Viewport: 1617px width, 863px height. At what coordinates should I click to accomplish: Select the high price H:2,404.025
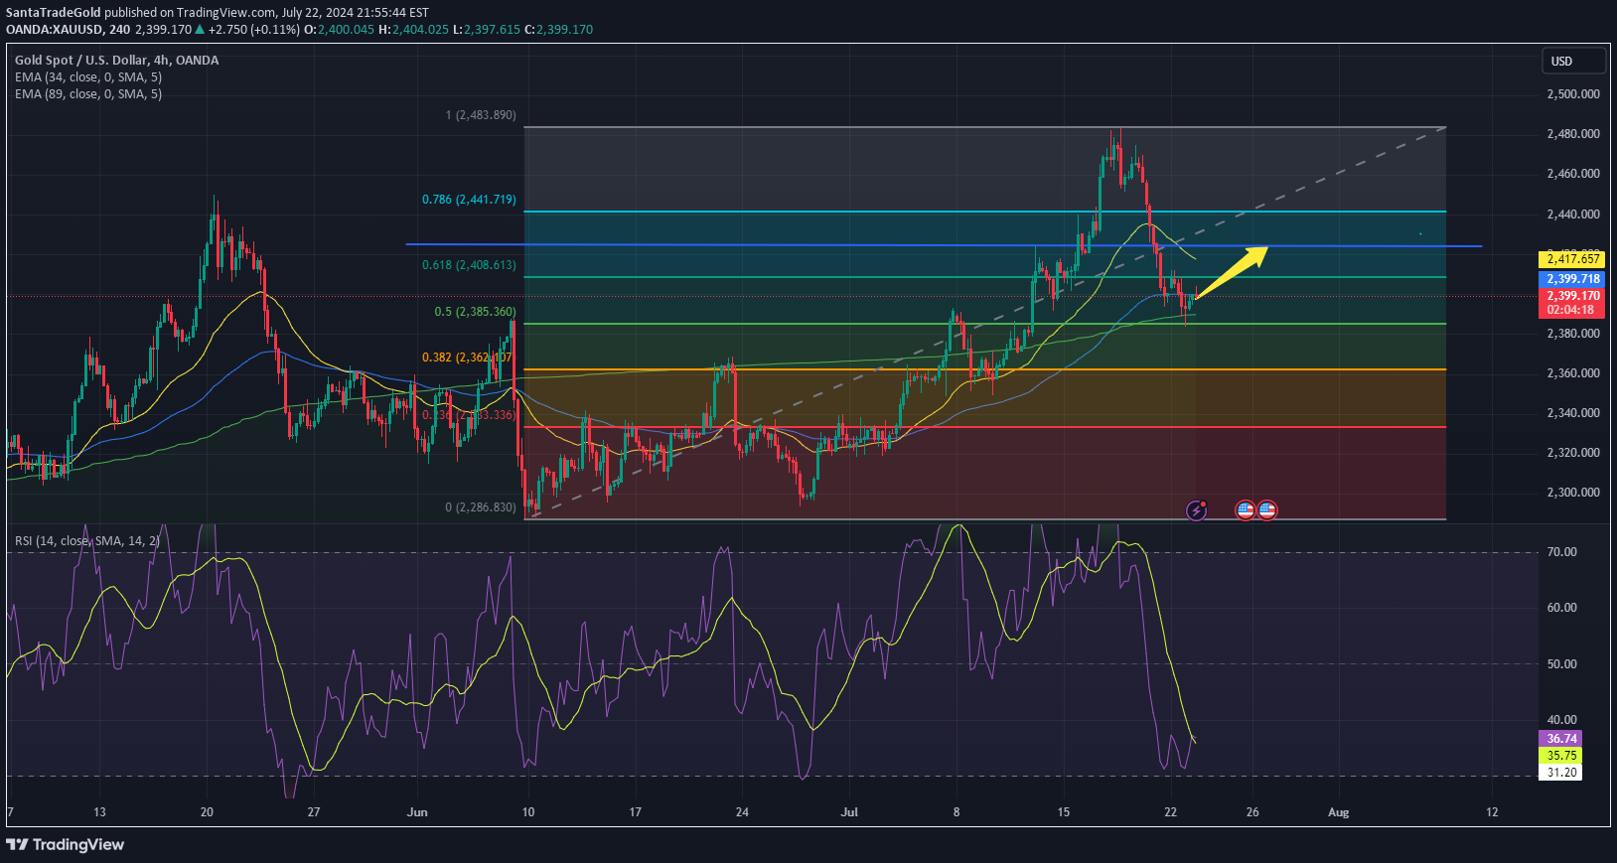(413, 30)
